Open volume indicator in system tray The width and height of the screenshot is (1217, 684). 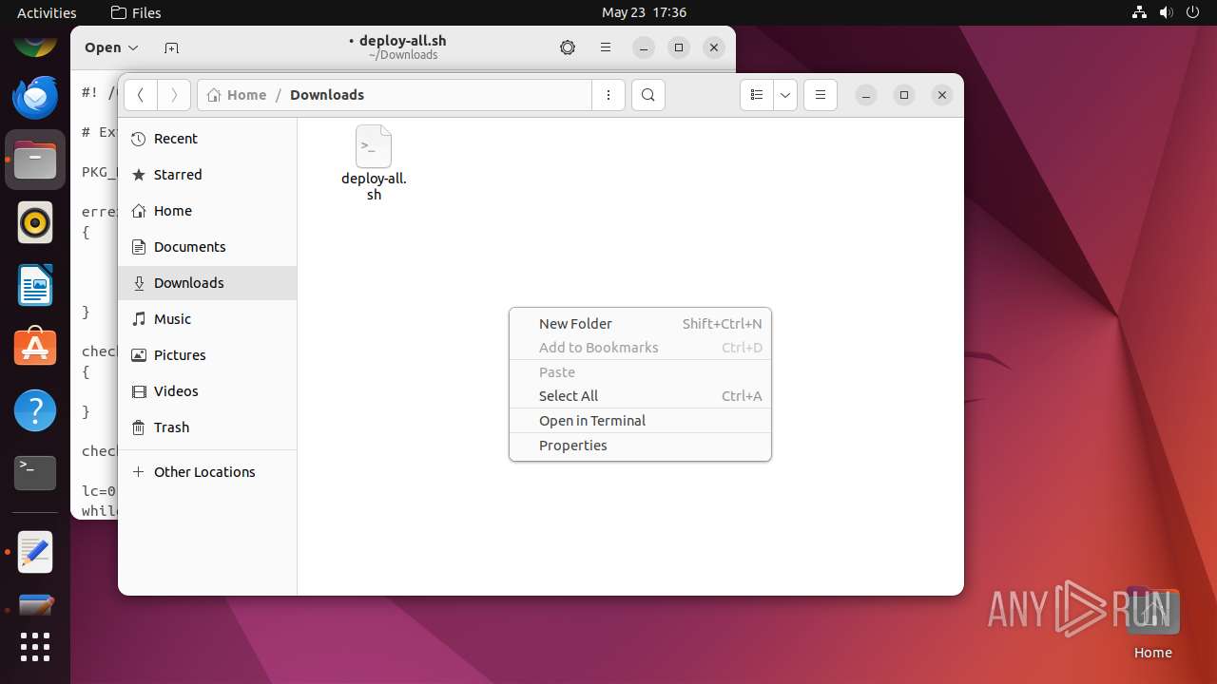tap(1166, 12)
